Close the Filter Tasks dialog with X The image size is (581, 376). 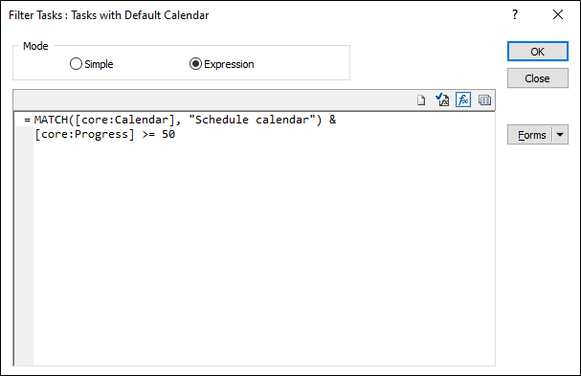tap(558, 14)
